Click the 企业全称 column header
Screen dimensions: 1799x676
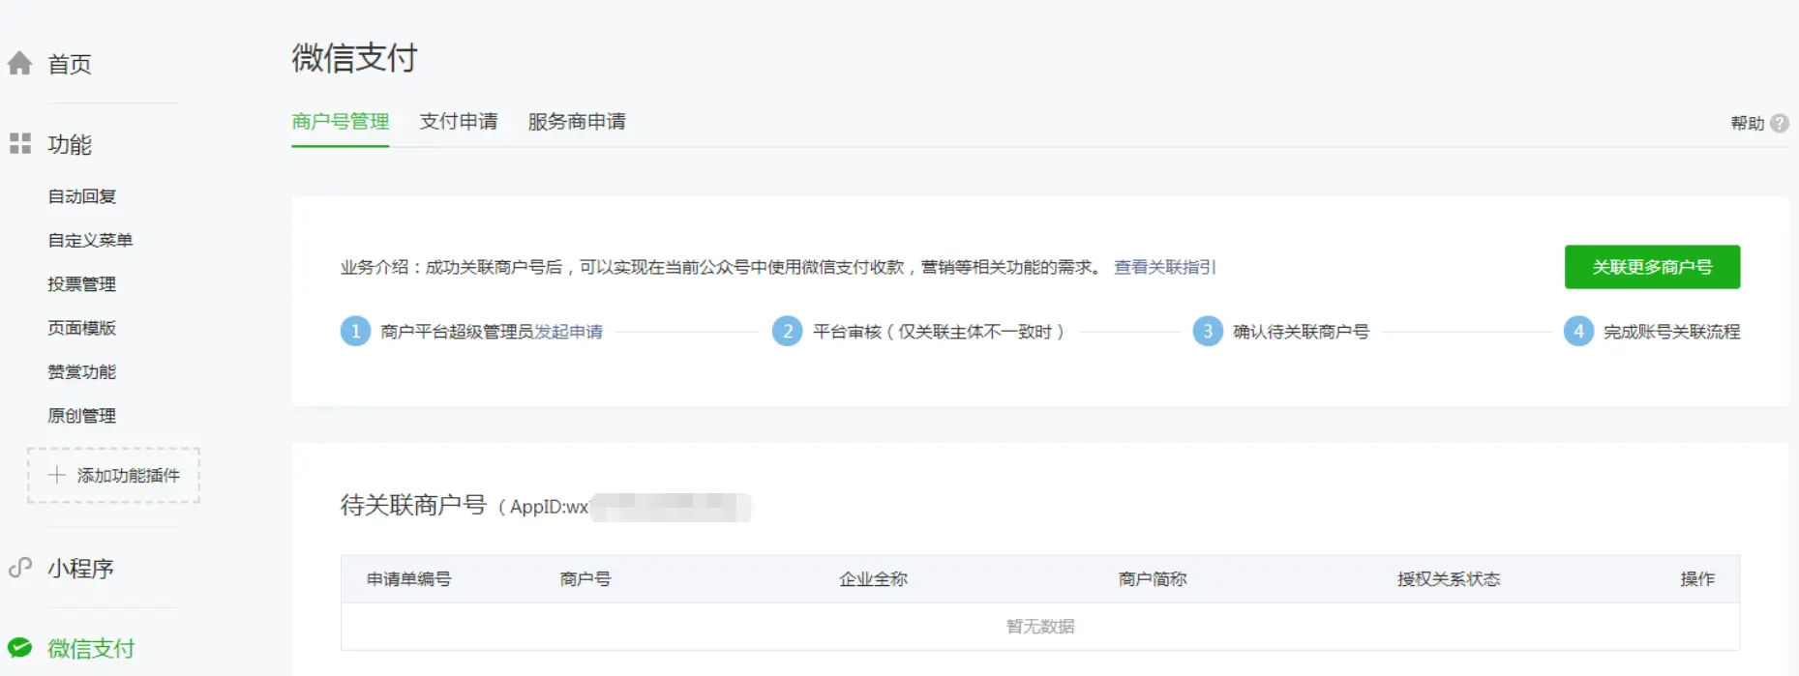[x=873, y=579]
